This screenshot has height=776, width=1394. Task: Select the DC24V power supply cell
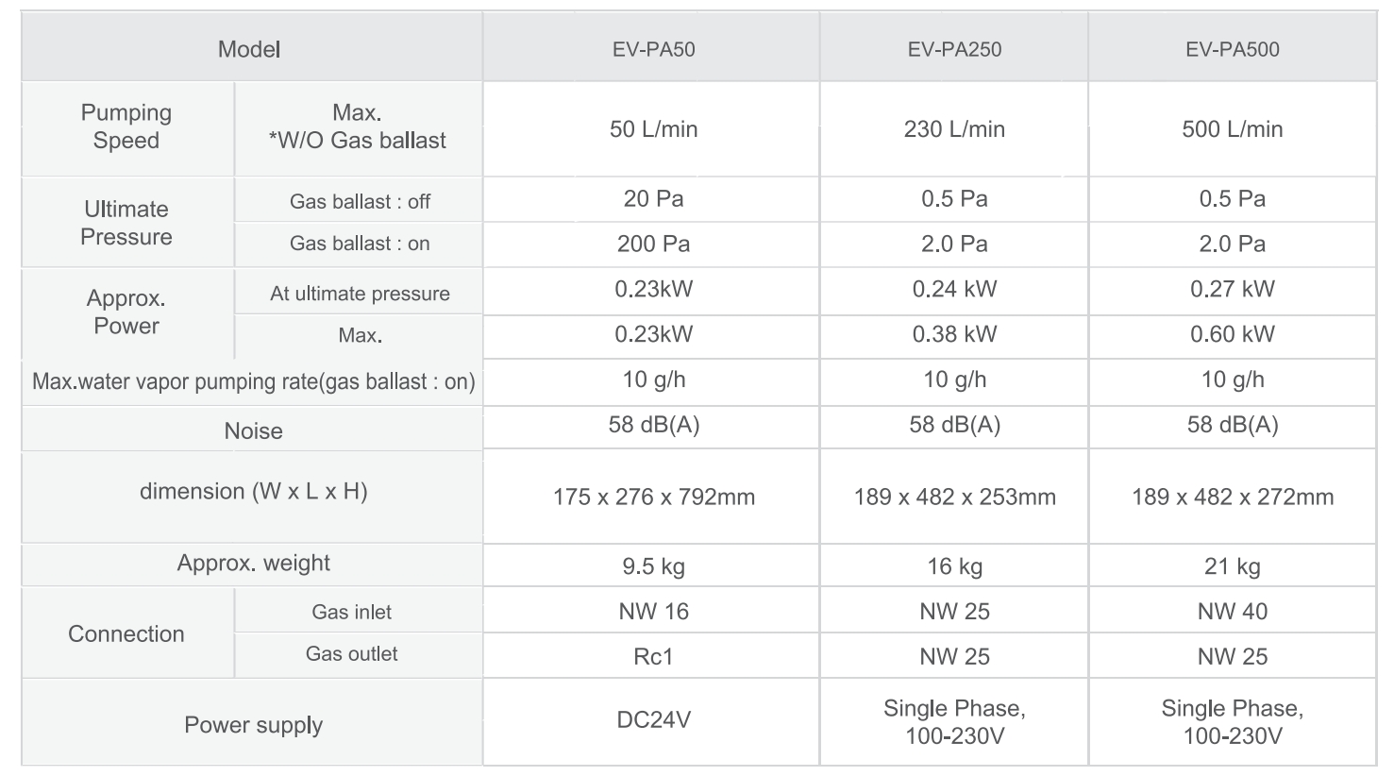tap(653, 720)
